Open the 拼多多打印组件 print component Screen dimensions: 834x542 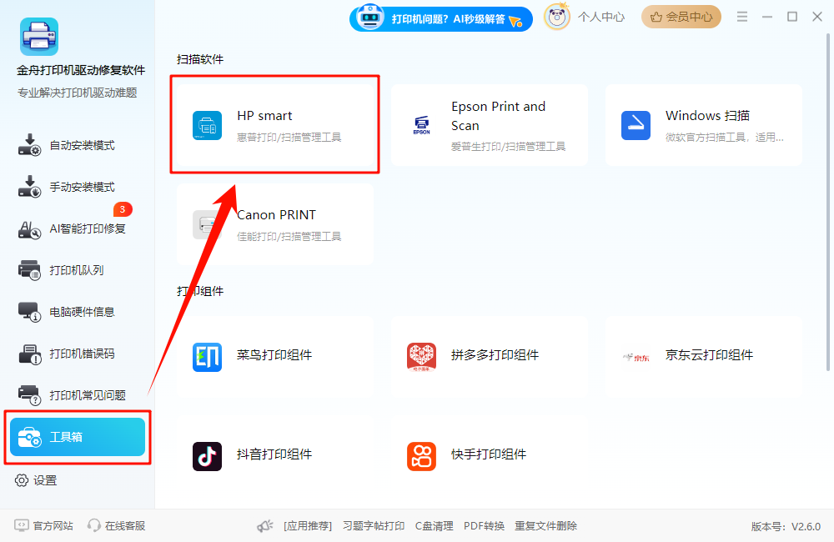pyautogui.click(x=489, y=355)
